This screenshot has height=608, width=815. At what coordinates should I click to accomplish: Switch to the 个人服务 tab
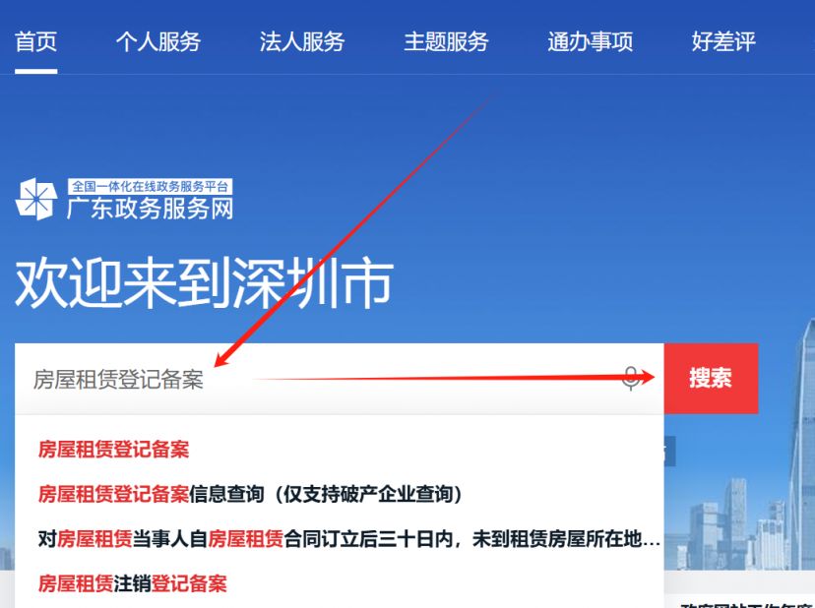(x=158, y=41)
